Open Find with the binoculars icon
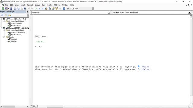 (25, 9)
